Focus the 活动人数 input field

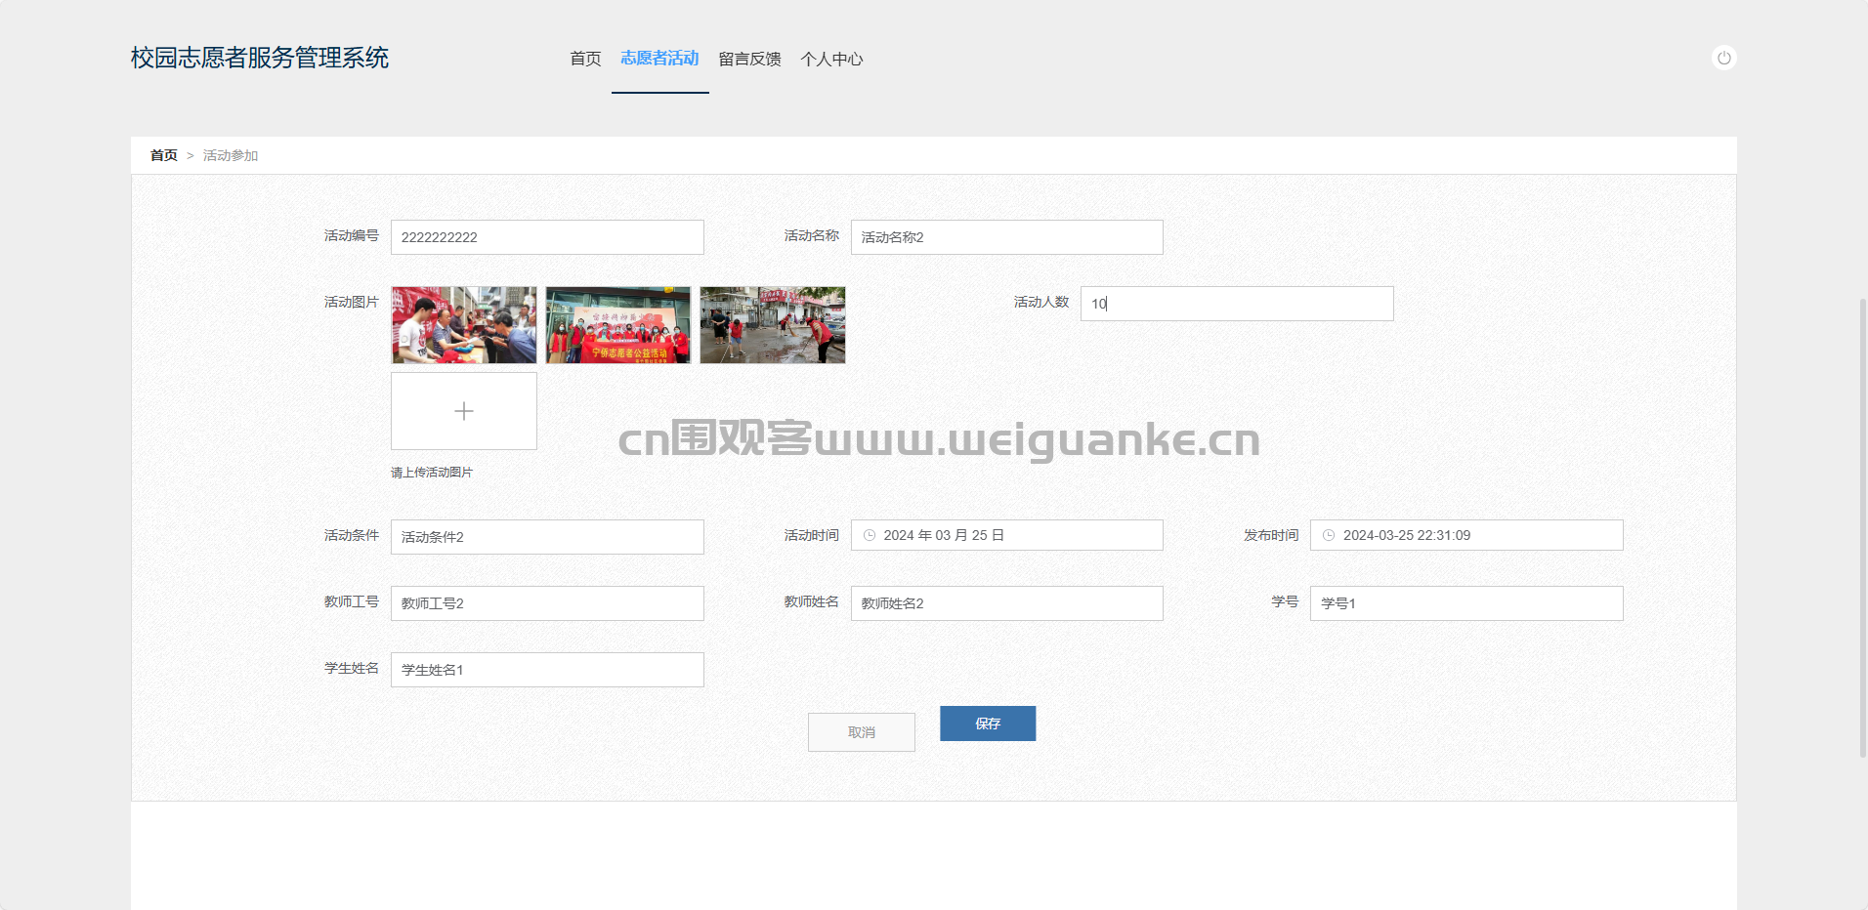point(1237,304)
